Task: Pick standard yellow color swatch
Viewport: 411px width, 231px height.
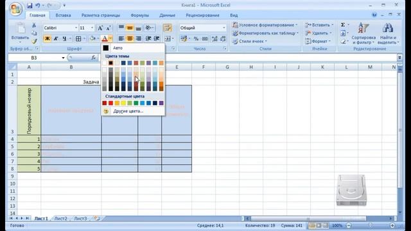Action: tap(123, 103)
